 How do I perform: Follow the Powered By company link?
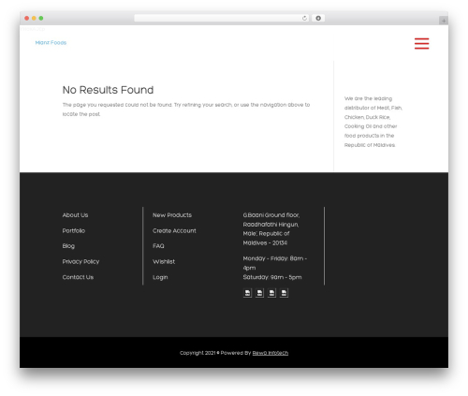(x=271, y=353)
